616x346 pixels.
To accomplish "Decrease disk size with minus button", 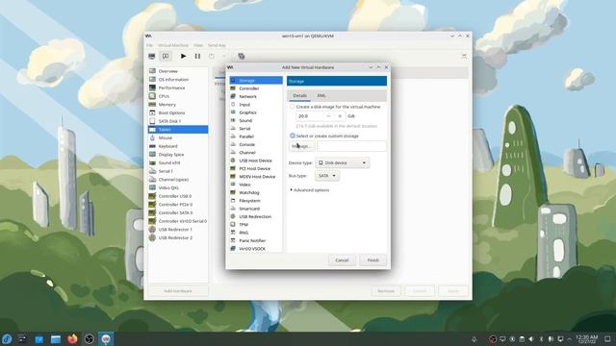I will tap(328, 116).
